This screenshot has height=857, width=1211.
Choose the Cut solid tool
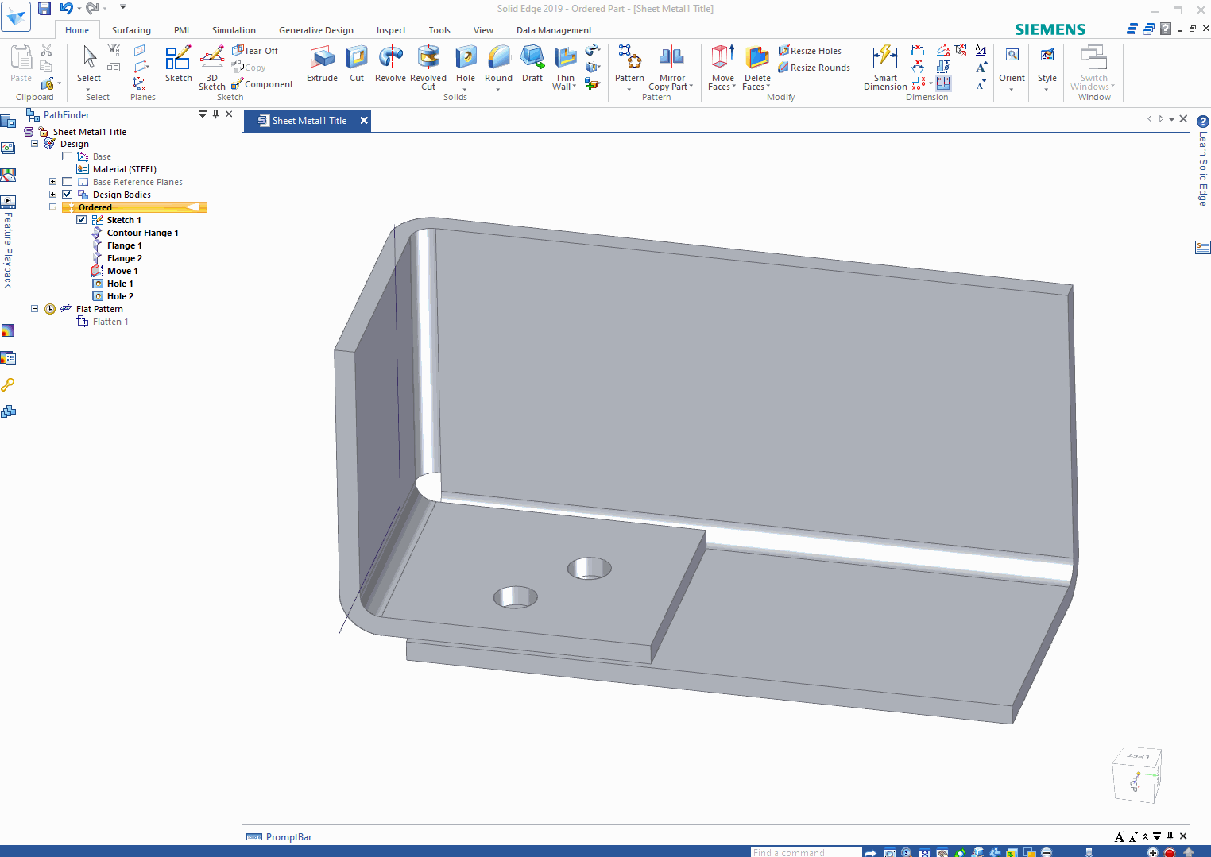coord(357,64)
